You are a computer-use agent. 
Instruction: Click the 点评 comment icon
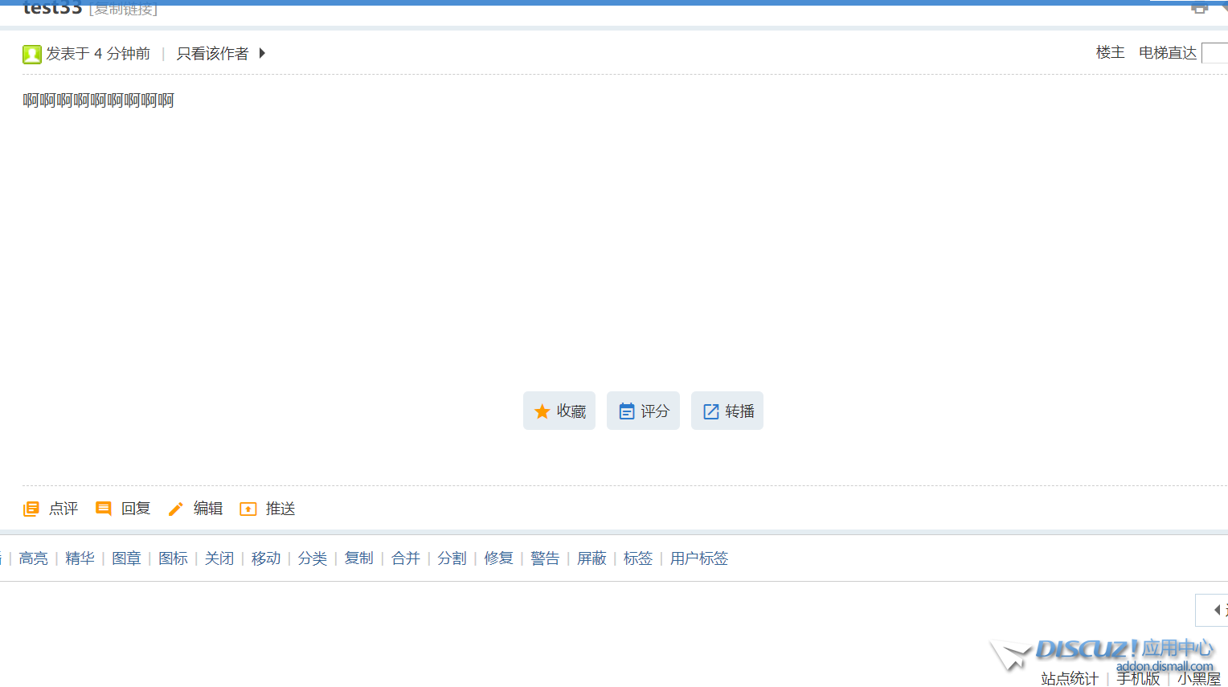pyautogui.click(x=31, y=509)
